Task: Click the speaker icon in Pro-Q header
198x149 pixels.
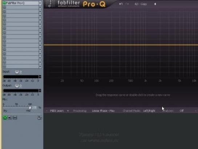Action: pyautogui.click(x=155, y=4)
